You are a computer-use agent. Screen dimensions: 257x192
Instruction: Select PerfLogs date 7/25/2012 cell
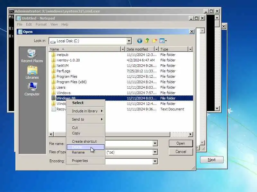click(142, 71)
